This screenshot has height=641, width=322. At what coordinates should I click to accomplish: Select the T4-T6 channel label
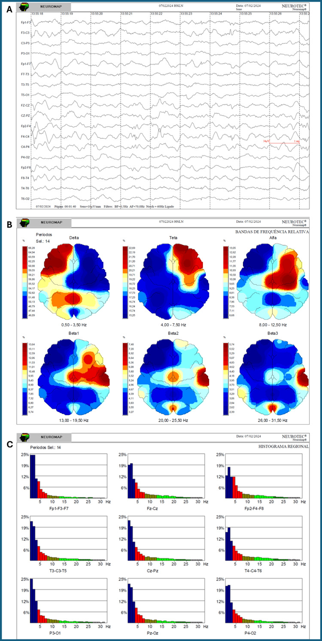(25, 188)
